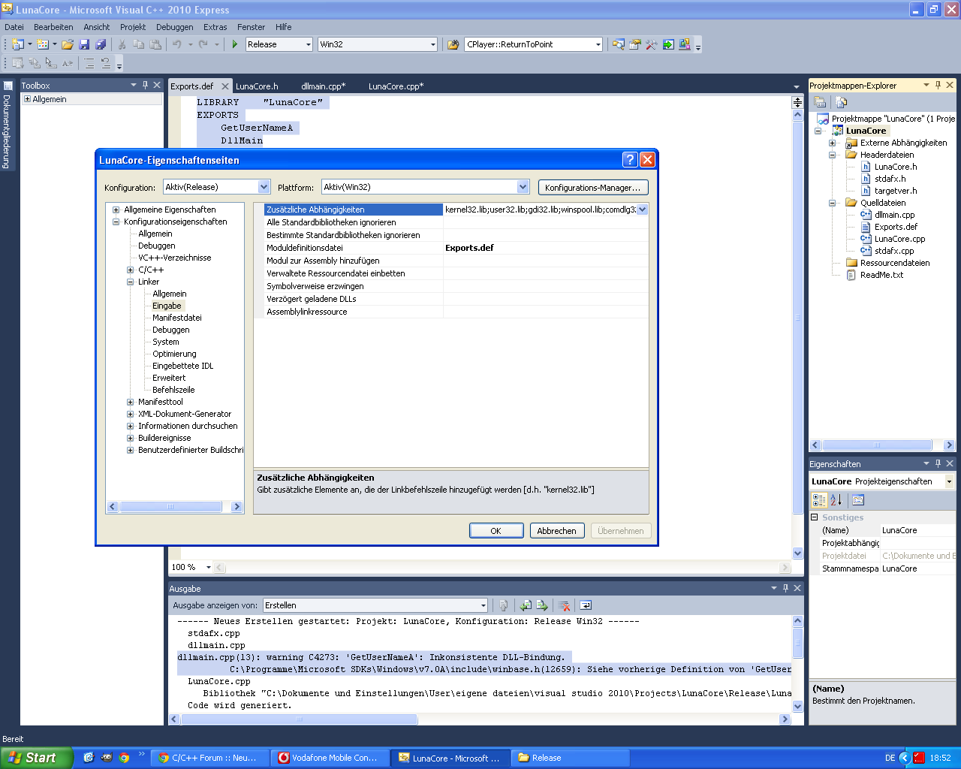Click the Konfigurations-Manager button

pos(593,187)
